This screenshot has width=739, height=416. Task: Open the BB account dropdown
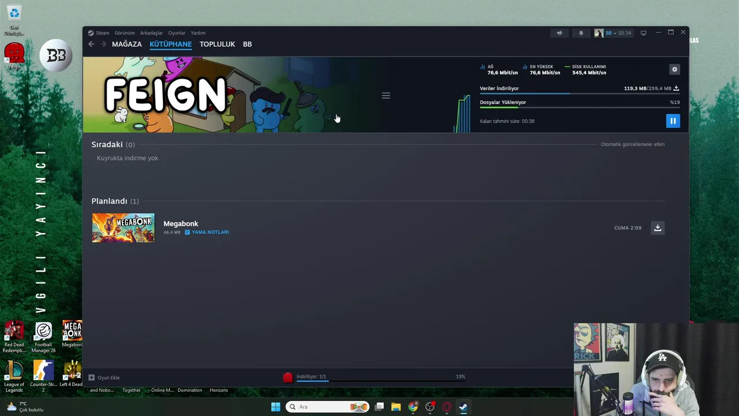(618, 33)
